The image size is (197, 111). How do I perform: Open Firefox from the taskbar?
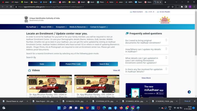[x=121, y=108]
